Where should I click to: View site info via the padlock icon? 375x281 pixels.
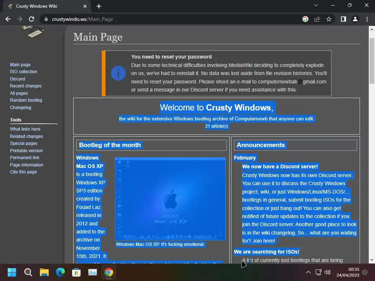tap(46, 19)
